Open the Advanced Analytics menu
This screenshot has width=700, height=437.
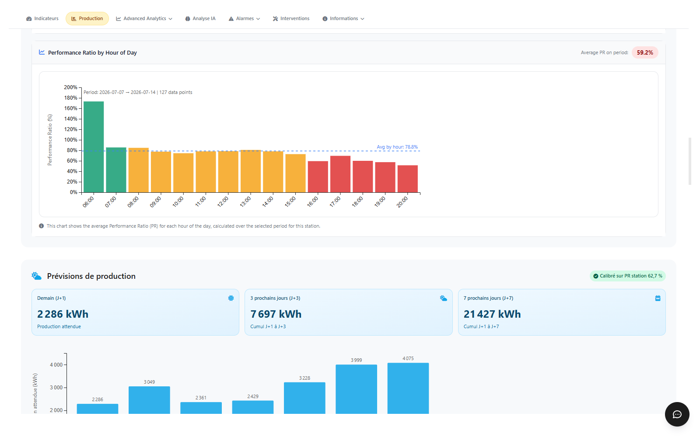144,19
